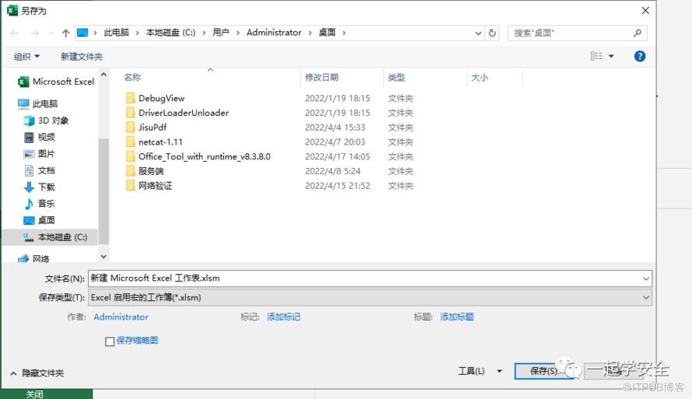Expand the view options dropdown arrow
692x399 pixels.
point(611,56)
